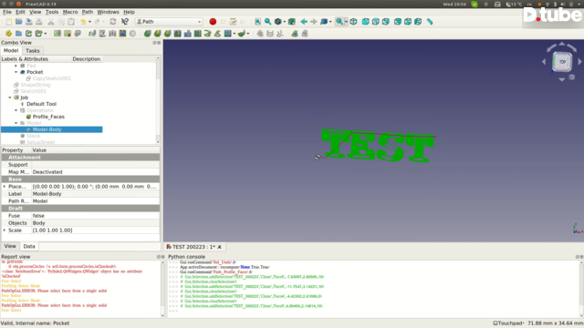The height and width of the screenshot is (328, 584).
Task: Collapse the Pocket tree item
Action: point(16,72)
